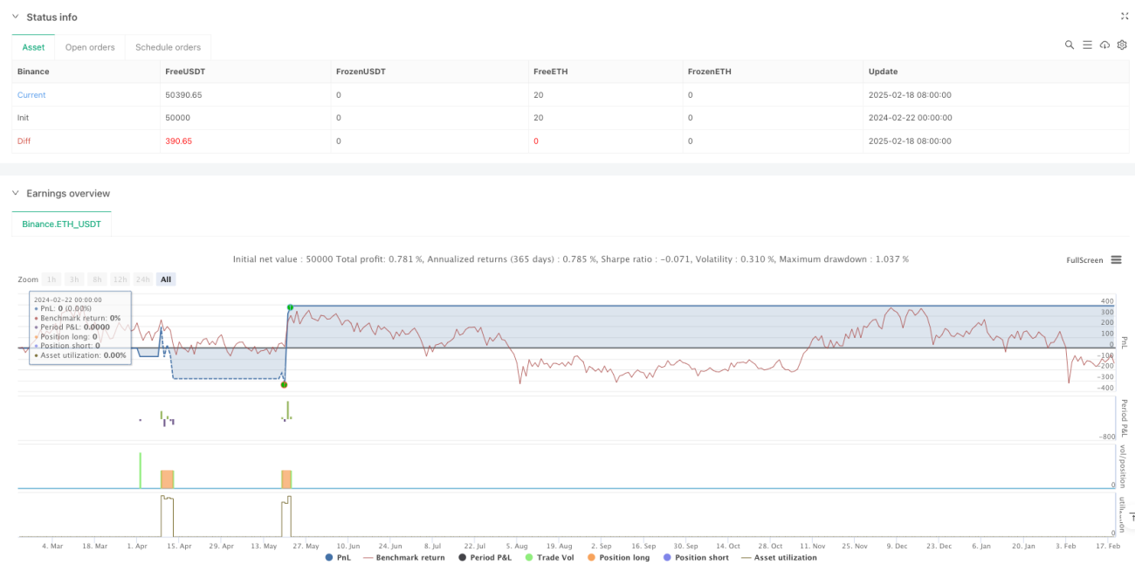The height and width of the screenshot is (565, 1135).
Task: Click the FullScreen button
Action: (1085, 260)
